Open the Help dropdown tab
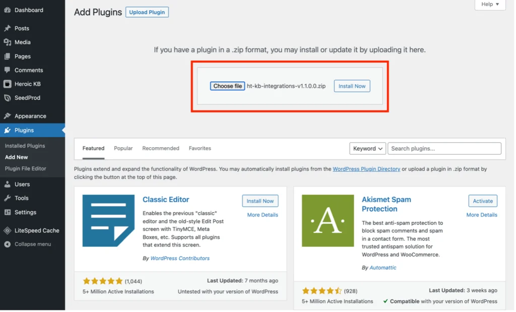 [490, 4]
